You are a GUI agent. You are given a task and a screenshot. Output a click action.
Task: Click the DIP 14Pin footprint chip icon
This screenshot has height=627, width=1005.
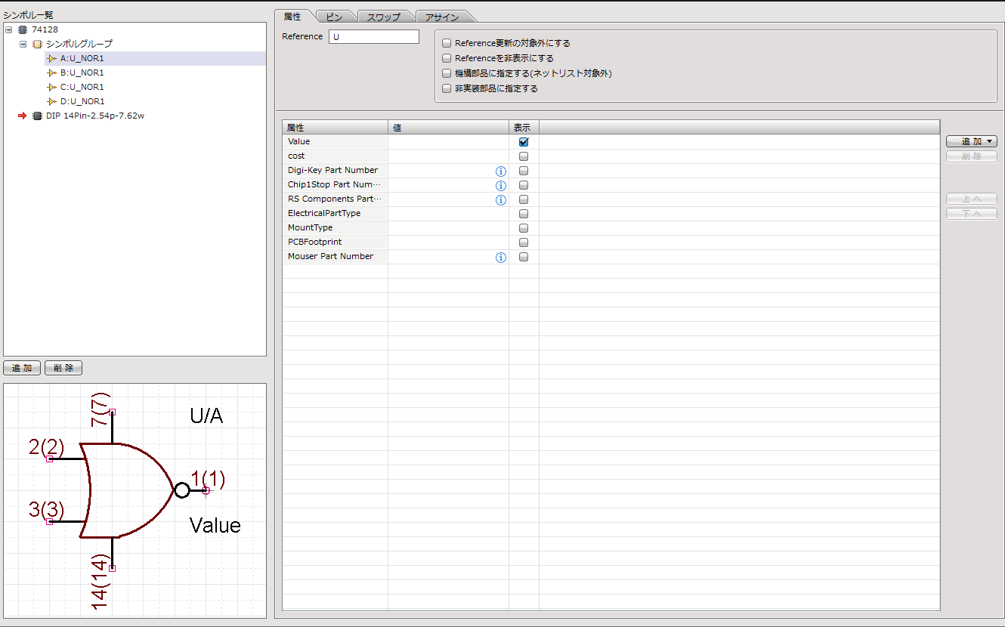click(x=37, y=116)
